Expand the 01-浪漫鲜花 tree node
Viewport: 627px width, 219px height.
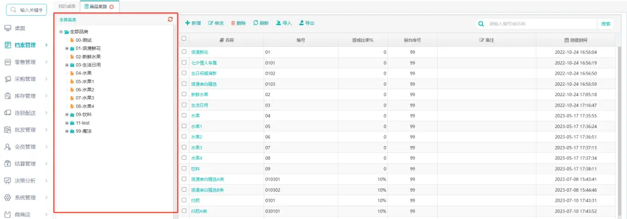[x=67, y=48]
